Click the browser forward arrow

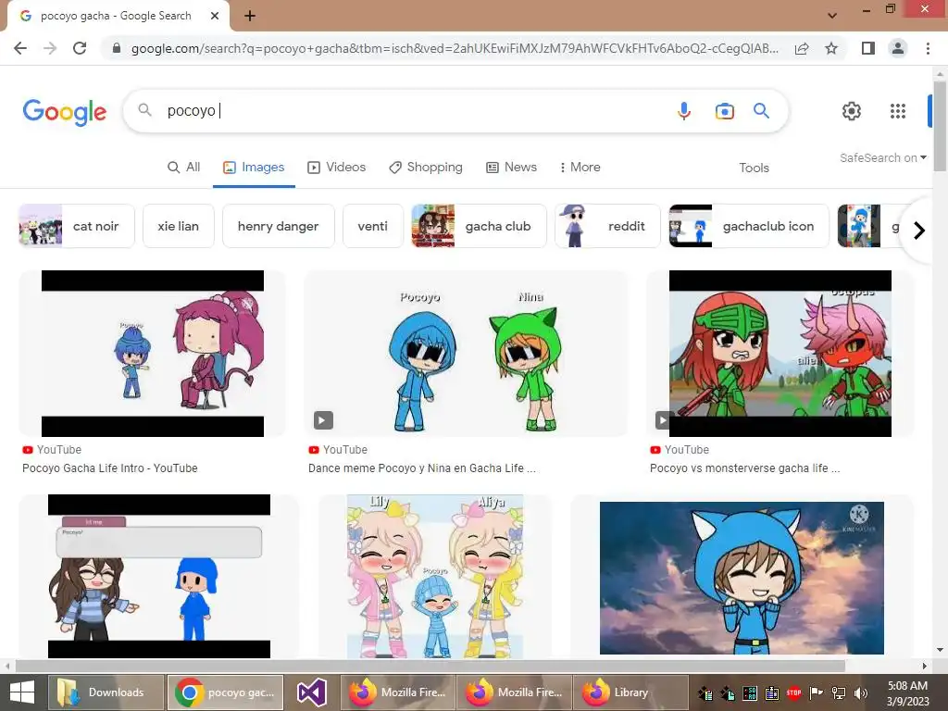(x=50, y=48)
